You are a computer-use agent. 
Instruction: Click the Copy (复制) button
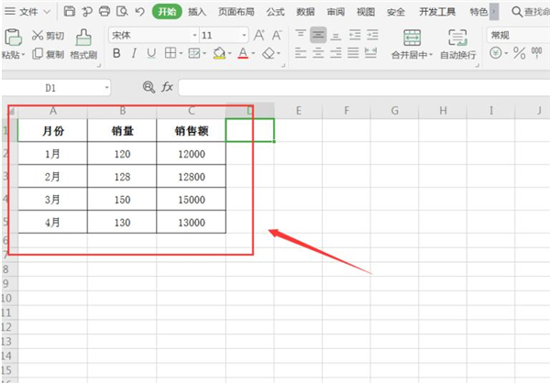click(48, 54)
